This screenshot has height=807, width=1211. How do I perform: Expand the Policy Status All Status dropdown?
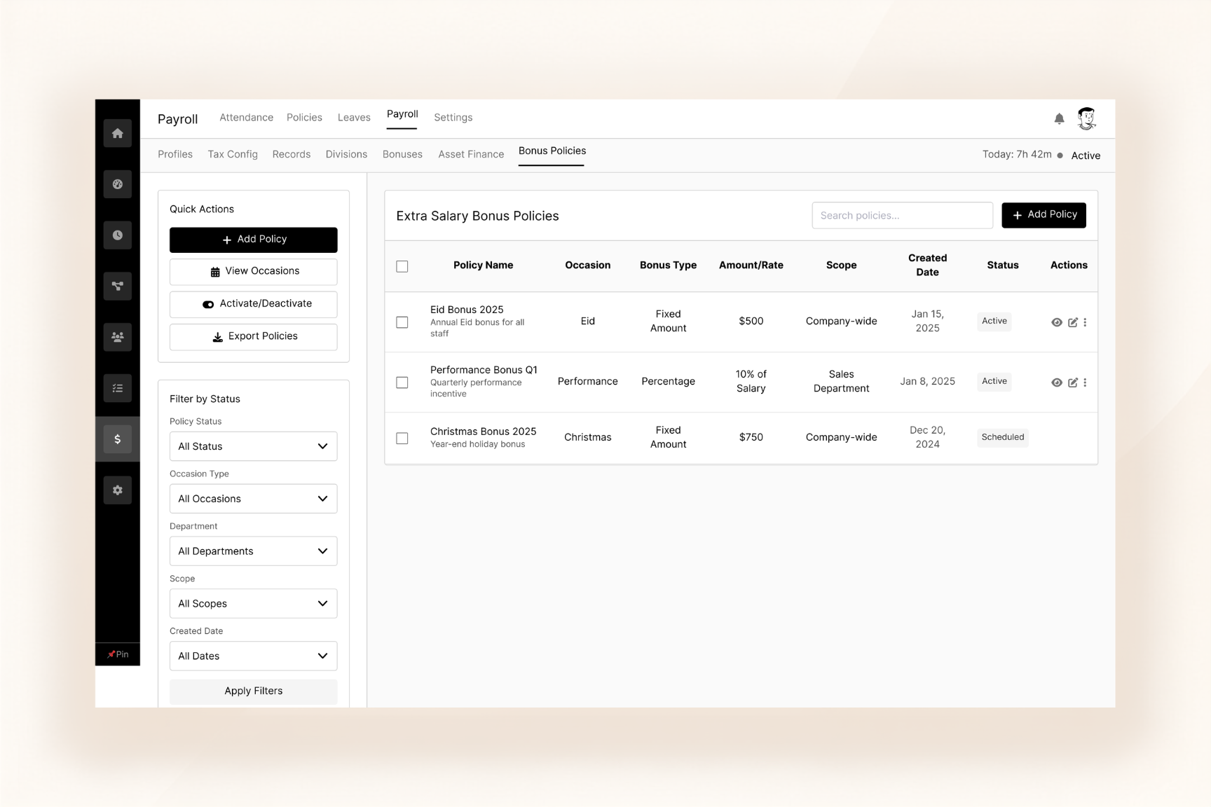click(253, 446)
